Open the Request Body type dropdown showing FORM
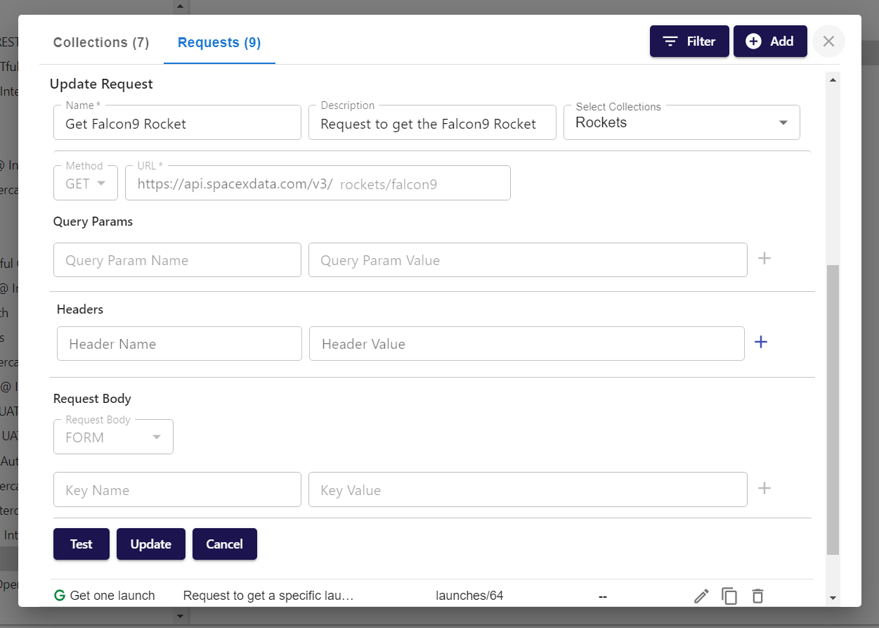The height and width of the screenshot is (628, 879). 113,437
